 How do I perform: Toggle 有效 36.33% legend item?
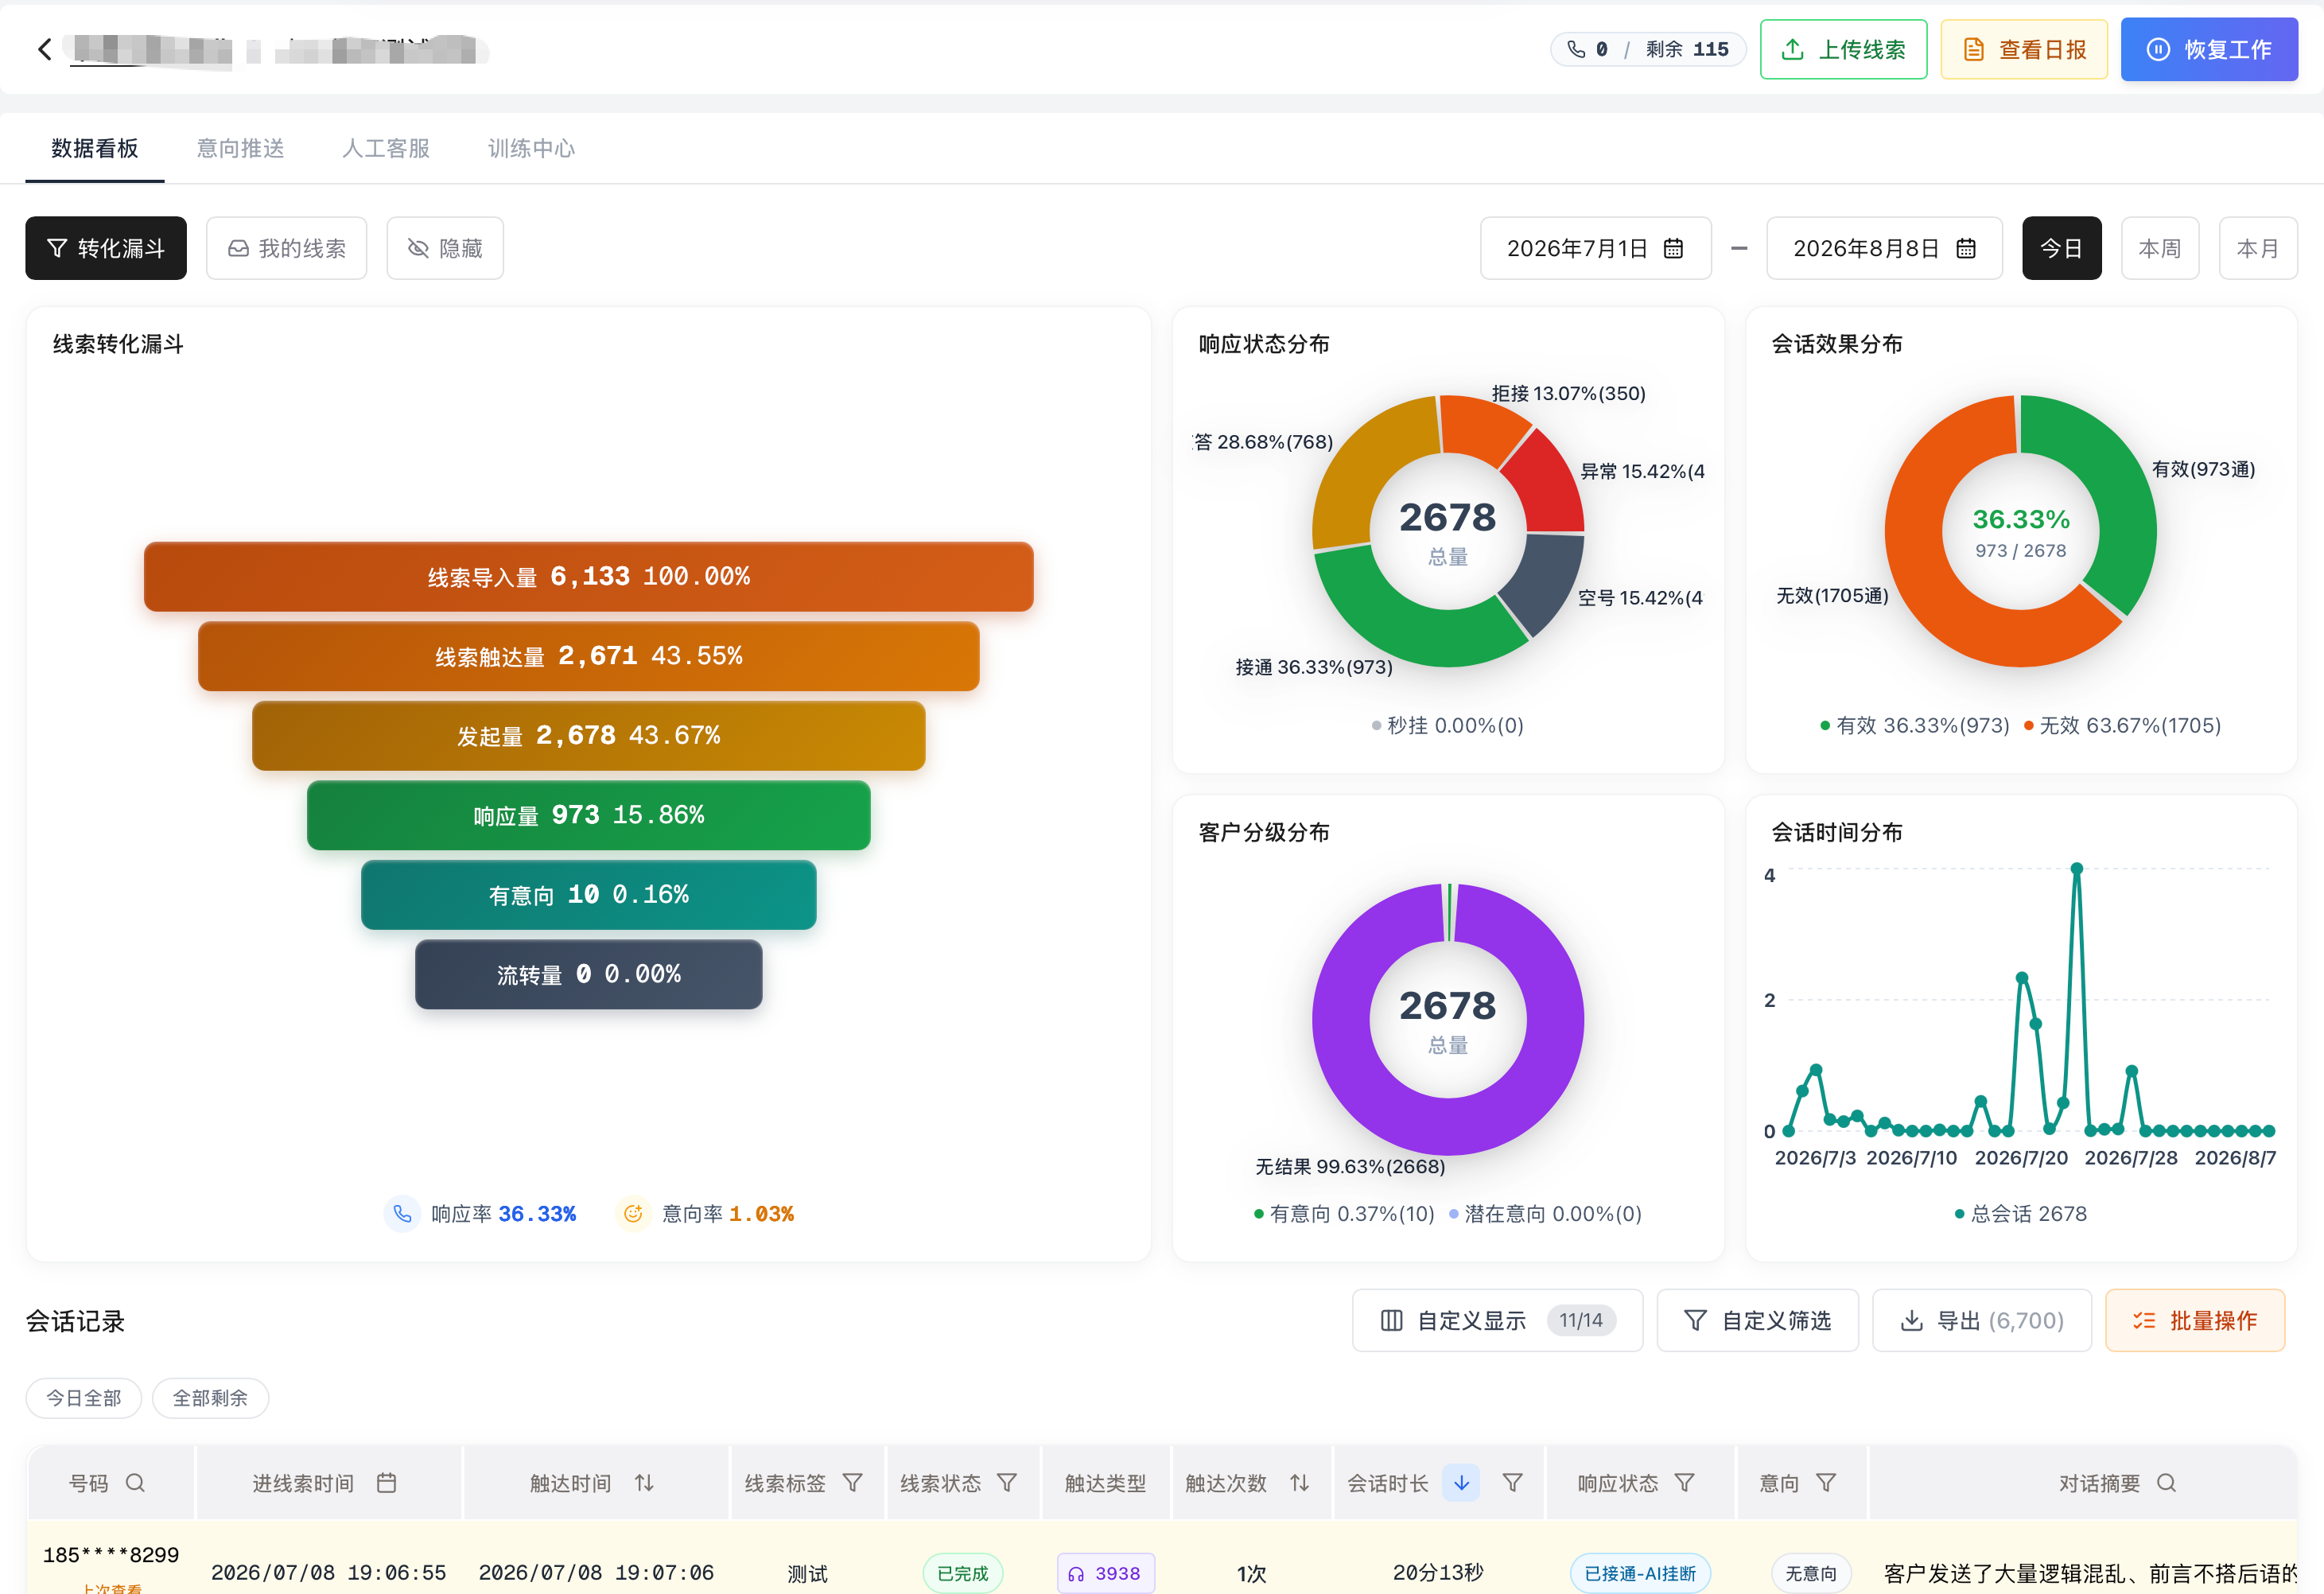click(1914, 725)
